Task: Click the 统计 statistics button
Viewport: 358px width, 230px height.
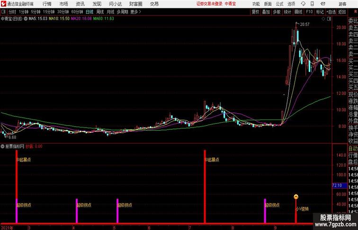Action: (x=287, y=12)
